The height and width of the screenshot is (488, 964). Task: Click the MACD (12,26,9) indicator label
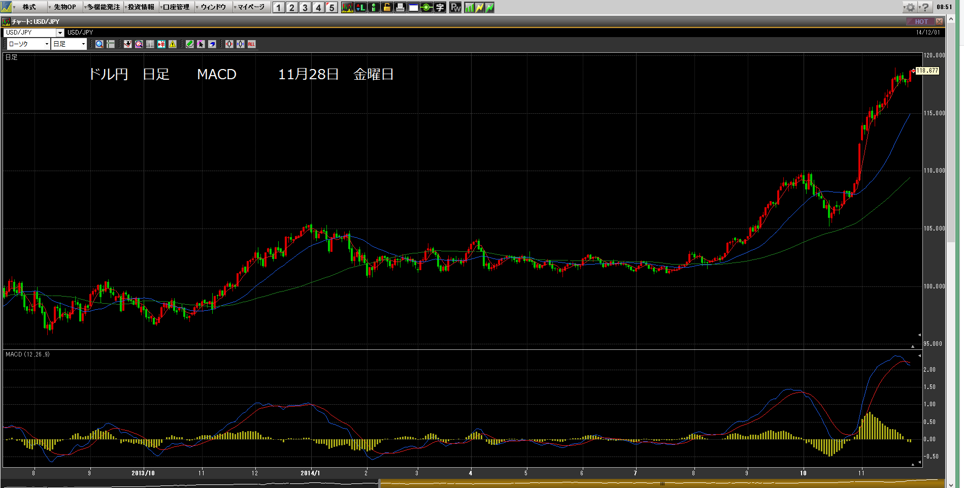tap(27, 354)
